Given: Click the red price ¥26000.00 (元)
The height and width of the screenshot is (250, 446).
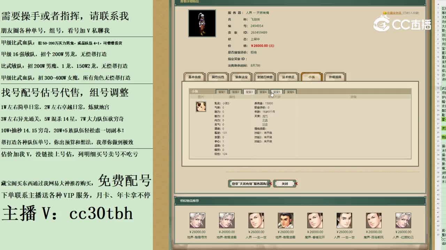Looking at the screenshot, I should pos(262,46).
